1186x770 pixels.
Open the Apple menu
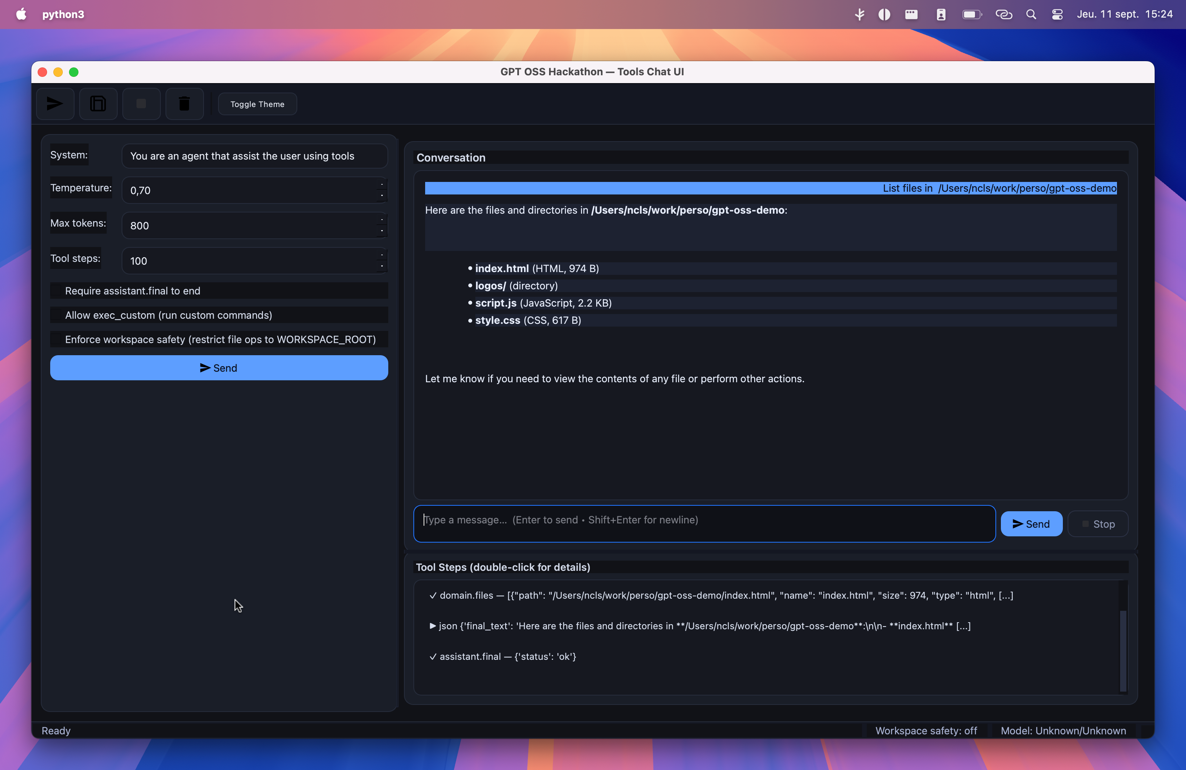(21, 14)
